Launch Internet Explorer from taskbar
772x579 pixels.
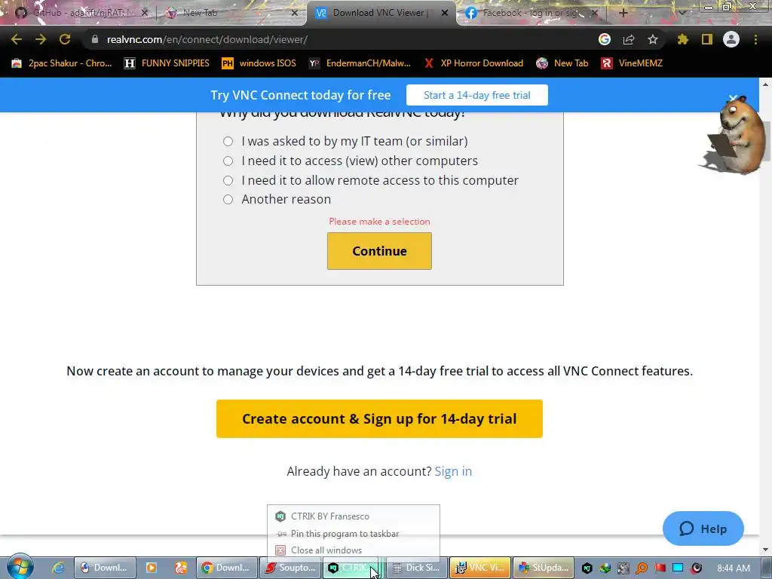[x=58, y=568]
